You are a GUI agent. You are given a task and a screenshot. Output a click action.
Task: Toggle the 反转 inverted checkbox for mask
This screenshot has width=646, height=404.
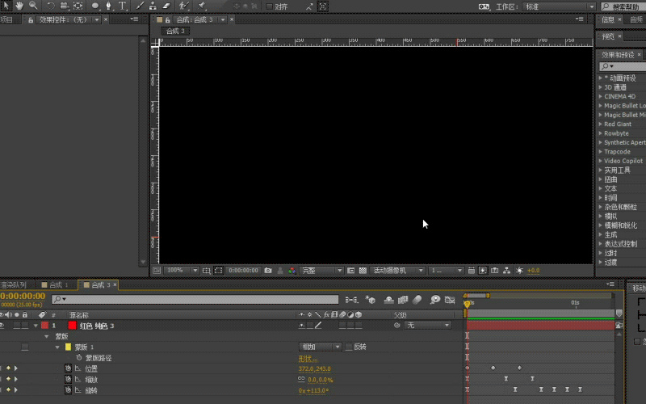(349, 347)
